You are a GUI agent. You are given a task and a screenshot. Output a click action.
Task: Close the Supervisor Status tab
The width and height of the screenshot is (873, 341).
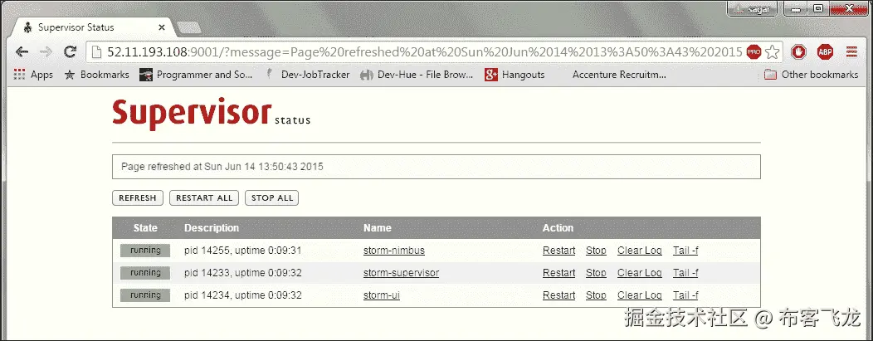pos(162,27)
